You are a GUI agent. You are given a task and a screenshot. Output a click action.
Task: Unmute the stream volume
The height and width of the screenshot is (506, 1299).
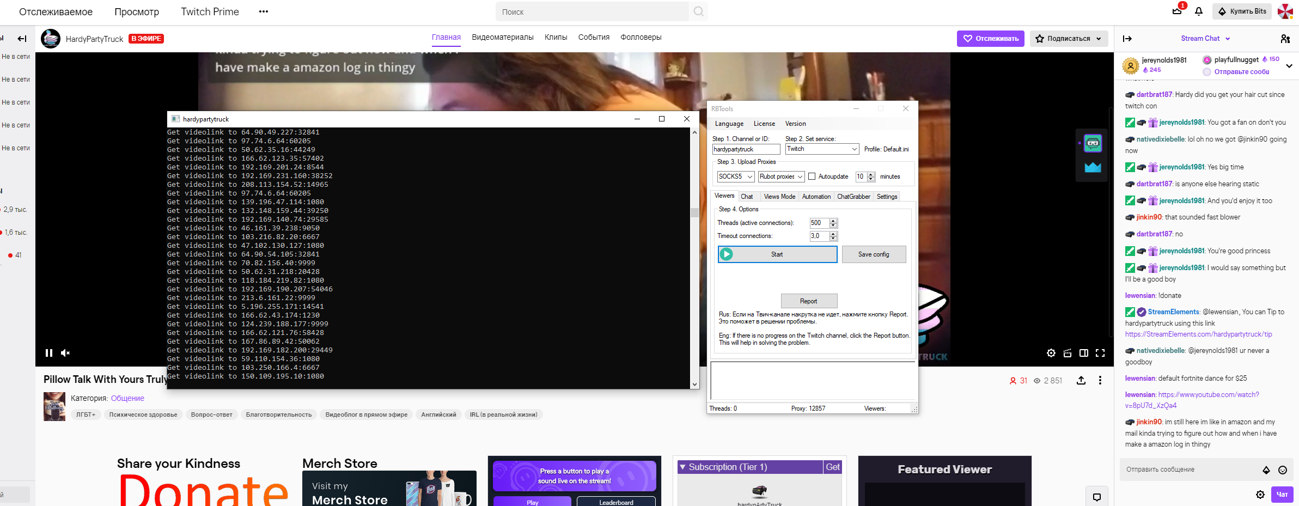pyautogui.click(x=65, y=353)
